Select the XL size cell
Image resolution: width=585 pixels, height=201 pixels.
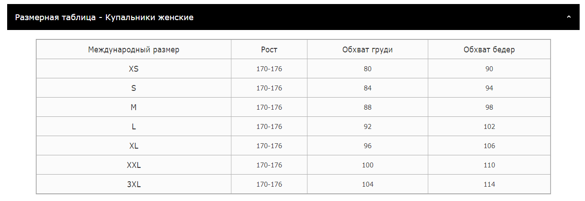(x=134, y=146)
